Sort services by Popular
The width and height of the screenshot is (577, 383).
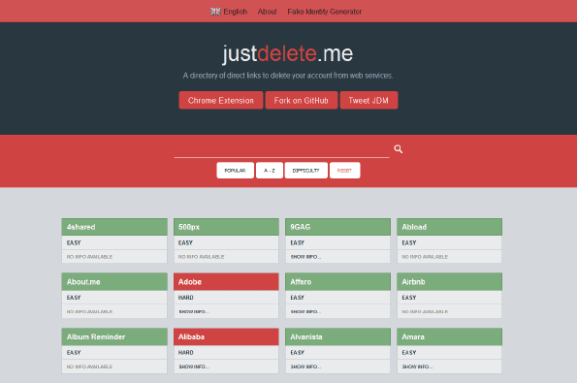[x=235, y=171]
